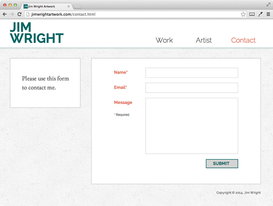Click the JIM WRIGHT logo
273x206 pixels.
click(36, 33)
